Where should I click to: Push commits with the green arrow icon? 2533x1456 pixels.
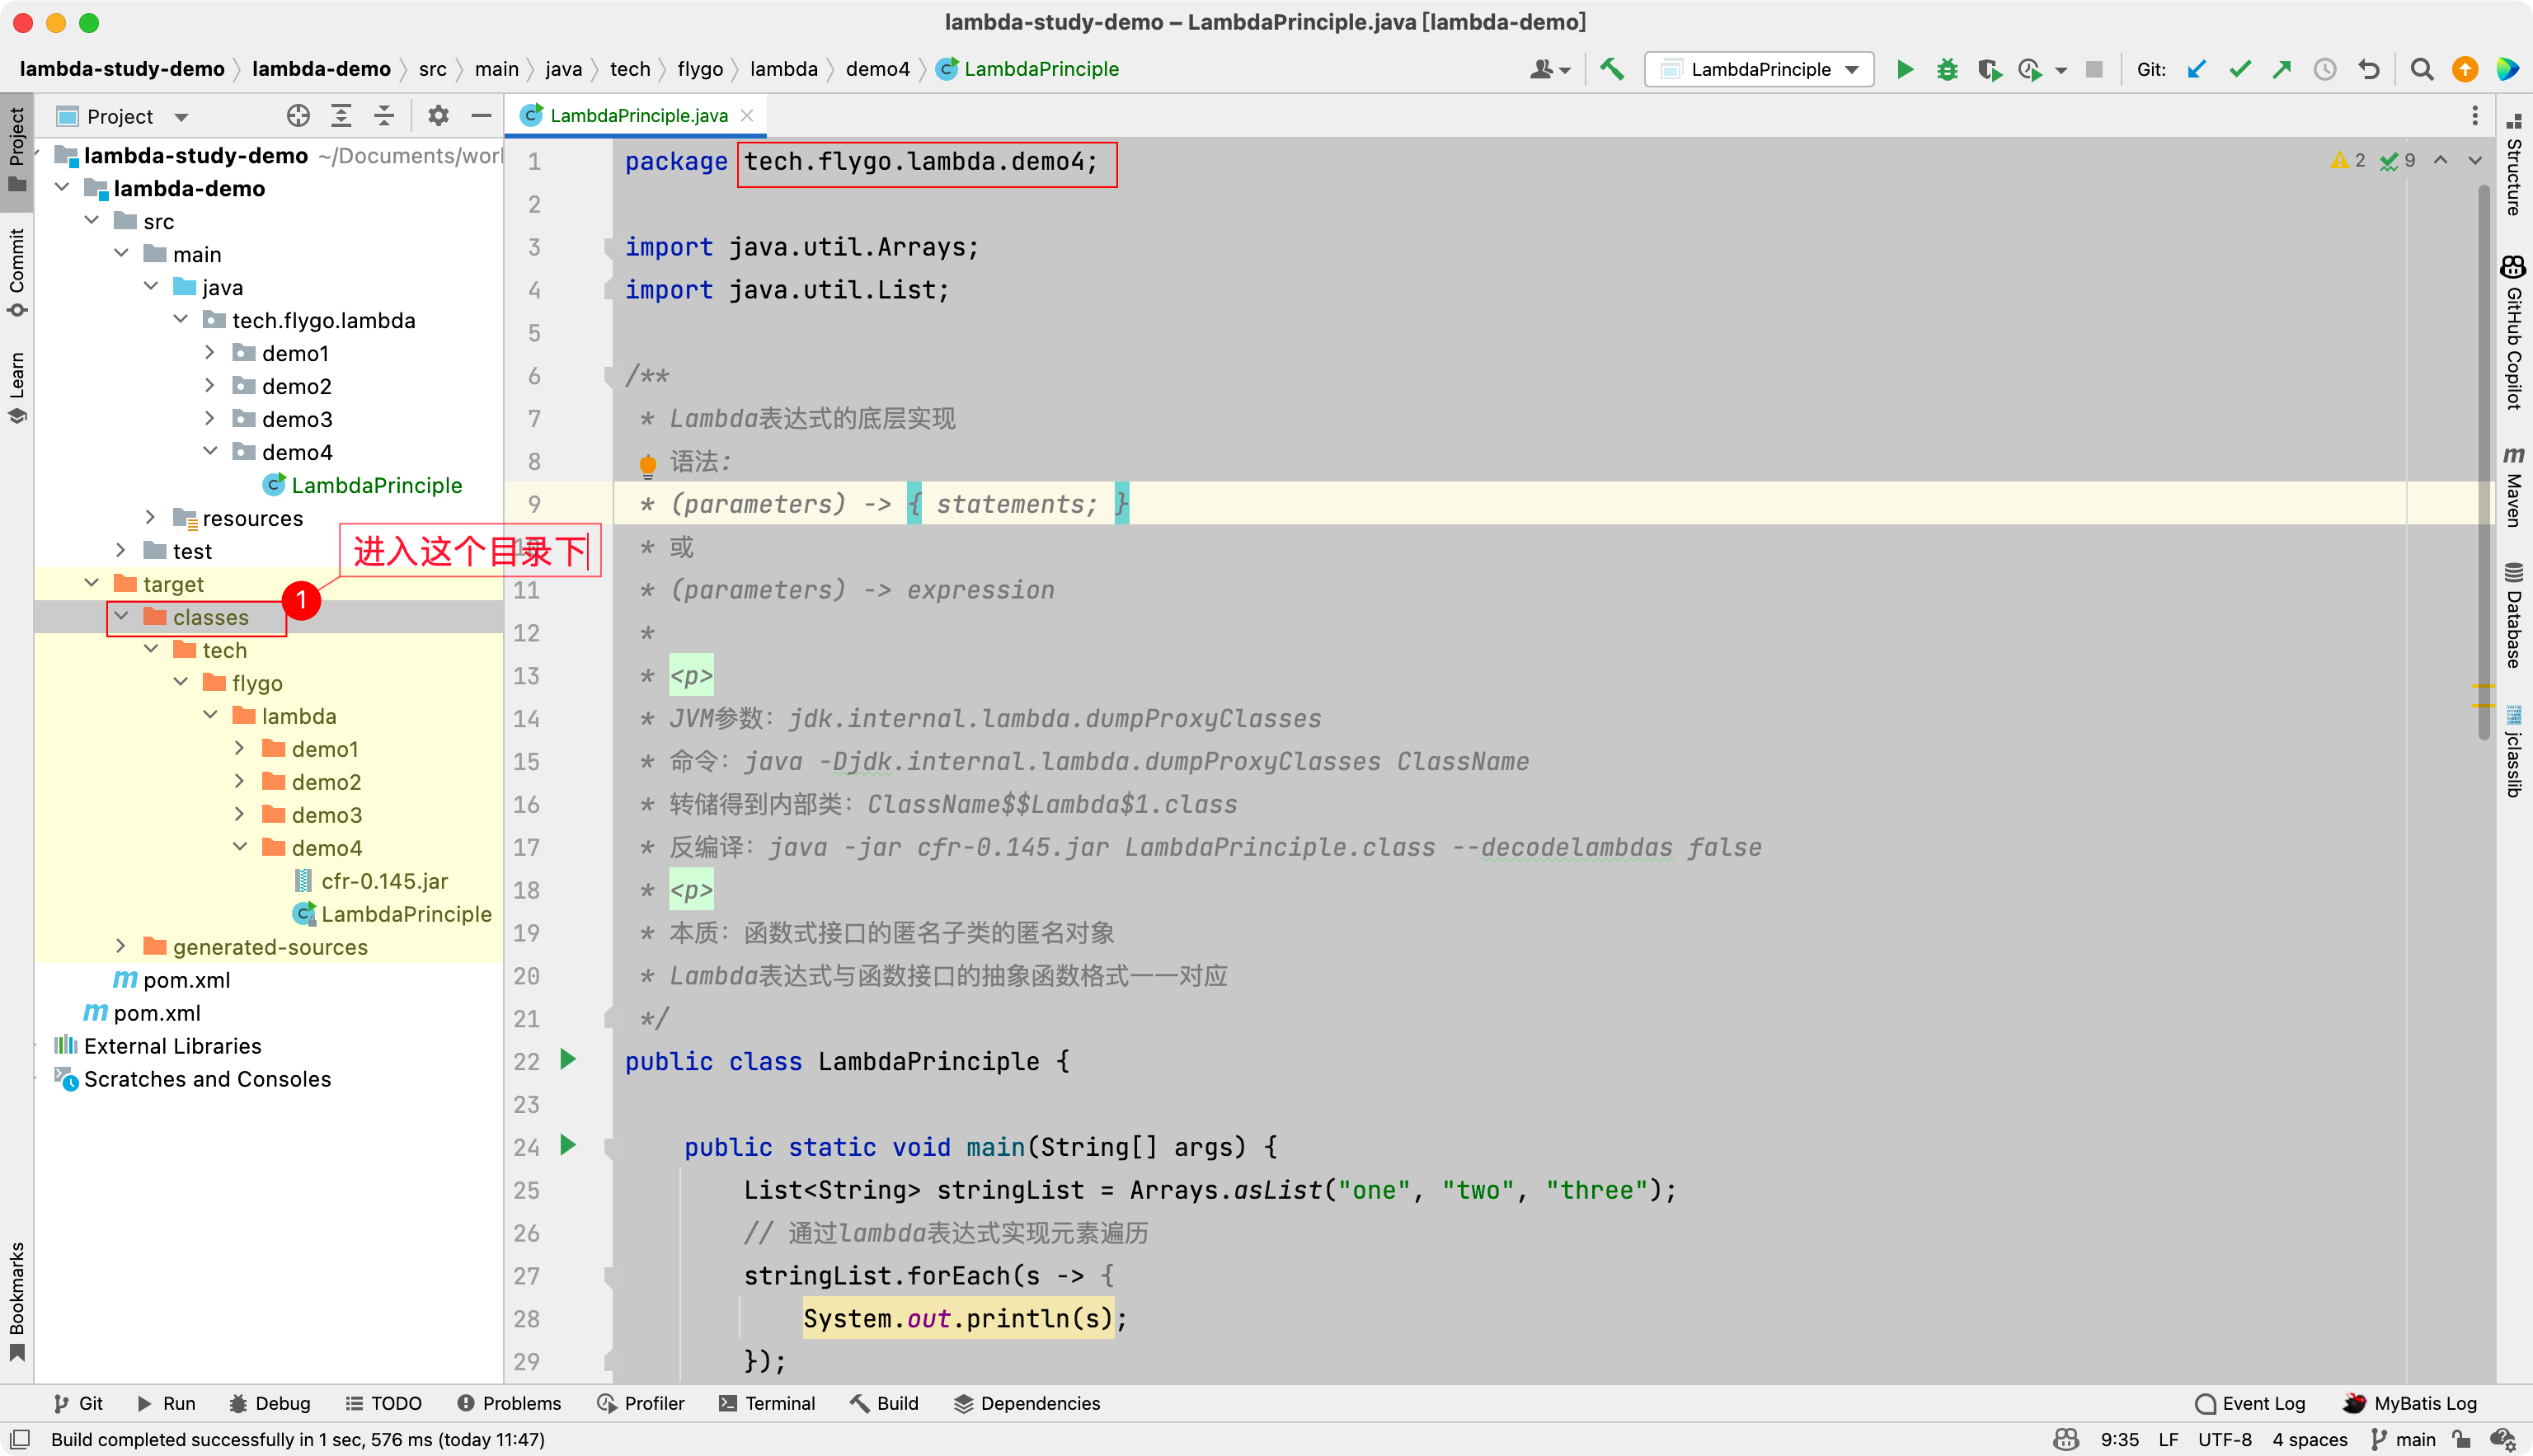(2282, 69)
